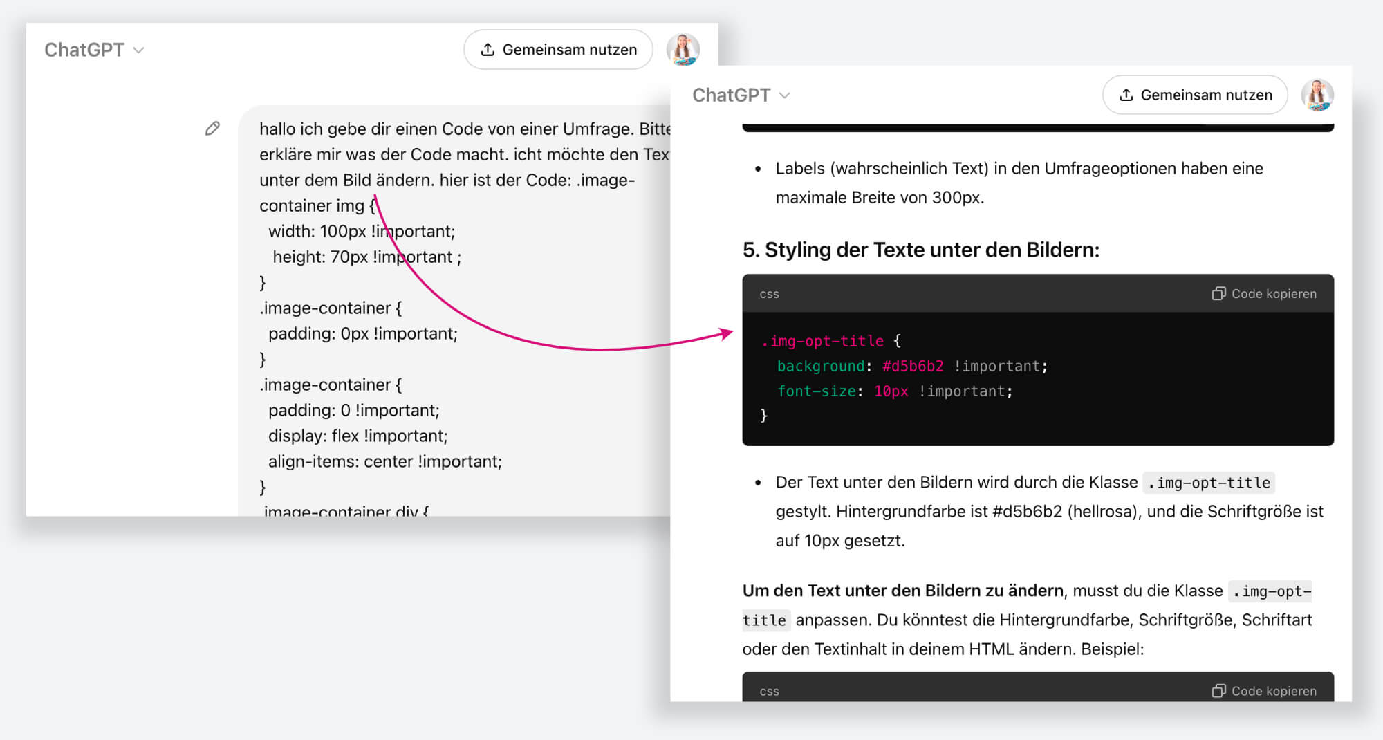Click Gemeinsam nutzen button in the right window
Viewport: 1383px width, 740px height.
coord(1195,95)
